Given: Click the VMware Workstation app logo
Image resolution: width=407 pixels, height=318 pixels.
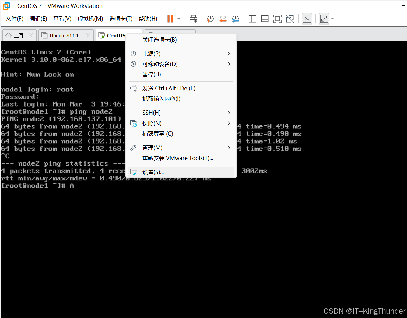Looking at the screenshot, I should (6, 6).
